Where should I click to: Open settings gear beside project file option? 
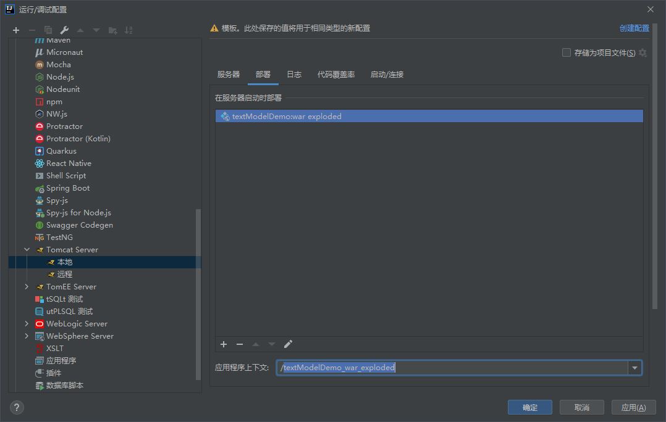point(643,52)
